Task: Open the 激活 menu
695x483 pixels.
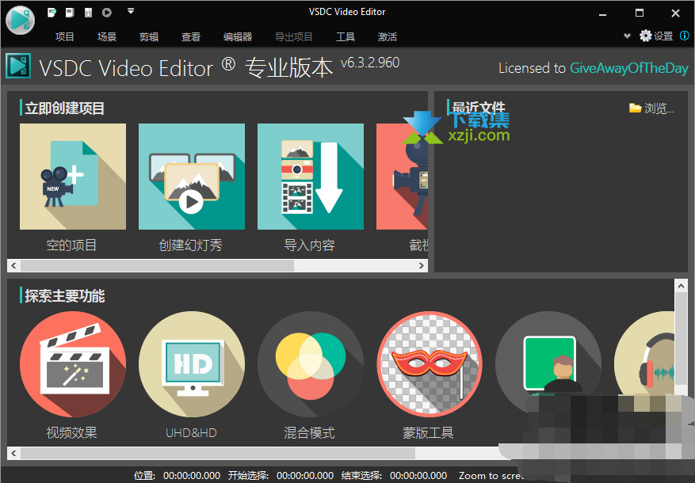Action: coord(388,36)
